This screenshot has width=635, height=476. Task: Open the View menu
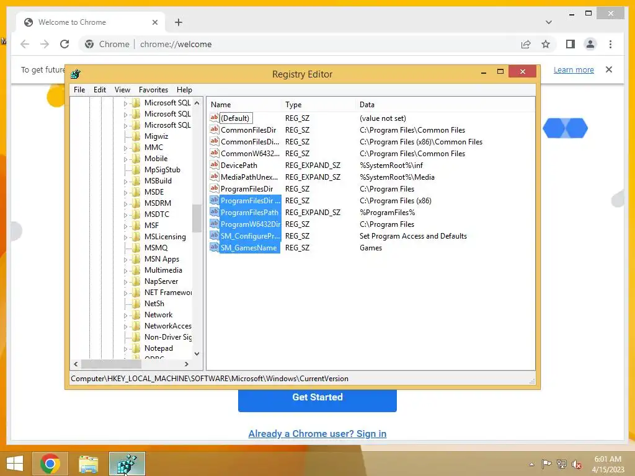pyautogui.click(x=122, y=90)
